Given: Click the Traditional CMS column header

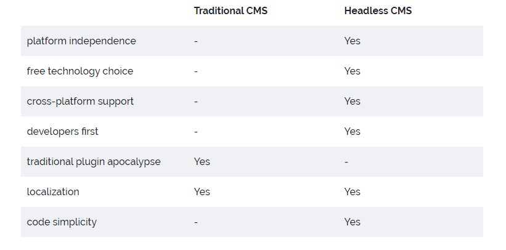Looking at the screenshot, I should click(230, 10).
